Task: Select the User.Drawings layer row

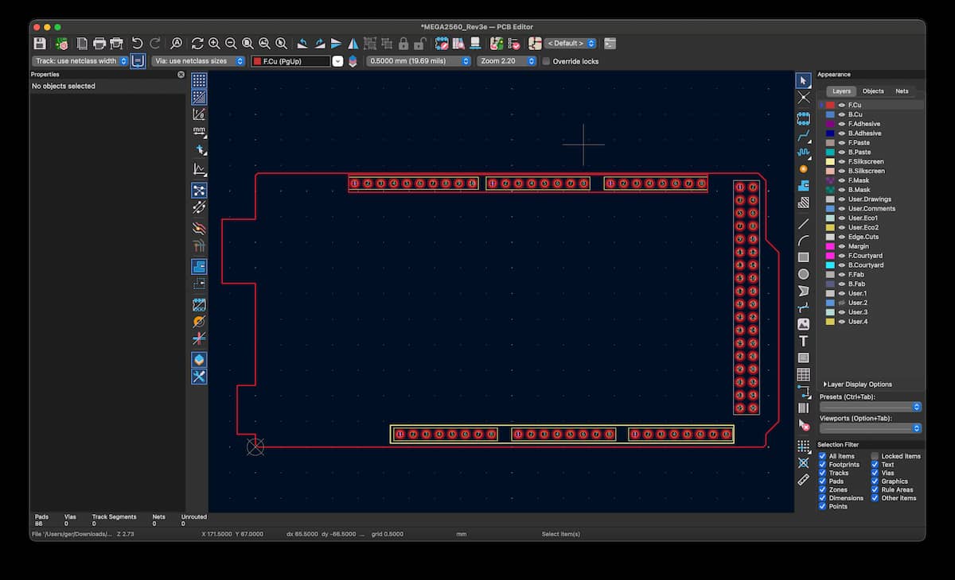Action: 871,199
